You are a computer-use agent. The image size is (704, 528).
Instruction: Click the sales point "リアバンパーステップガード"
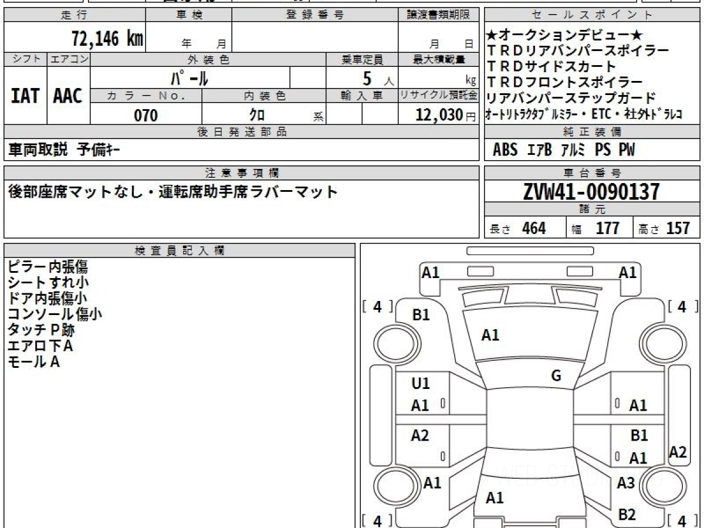pos(571,98)
